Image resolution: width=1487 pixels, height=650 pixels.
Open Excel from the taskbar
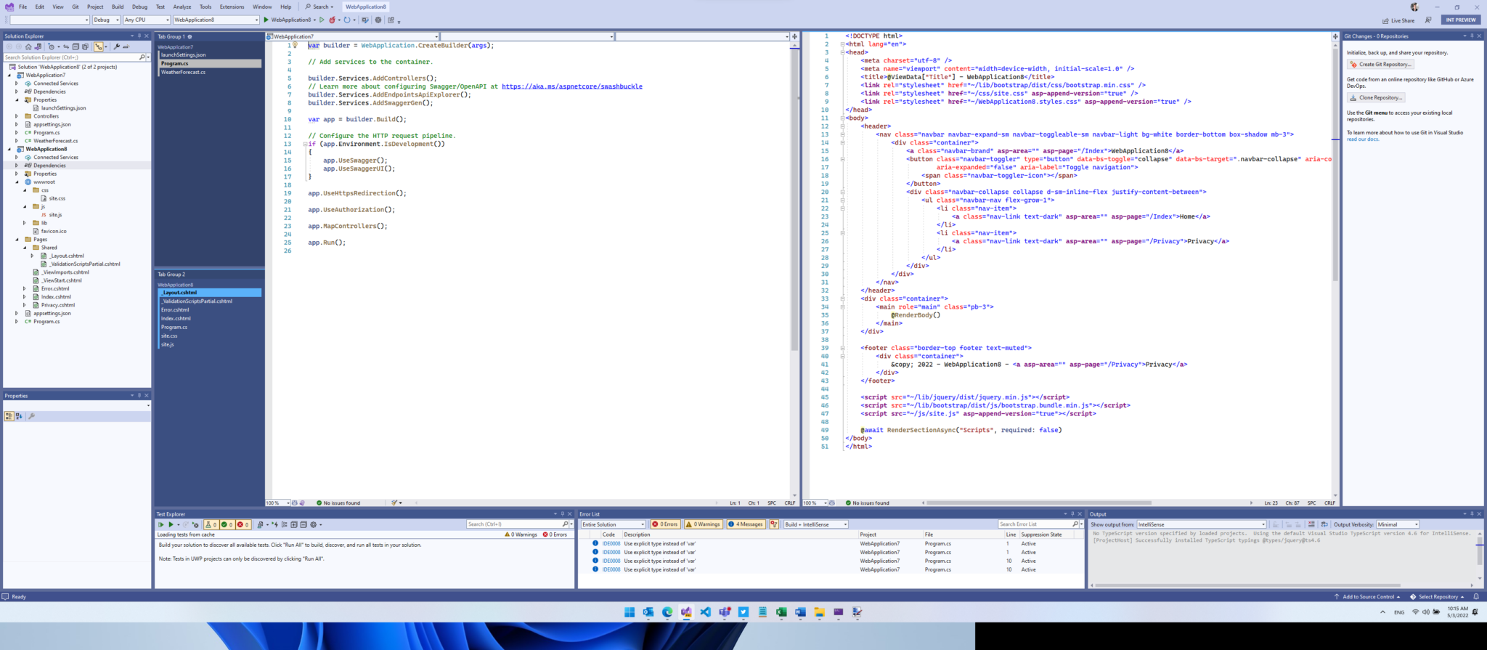tap(781, 612)
